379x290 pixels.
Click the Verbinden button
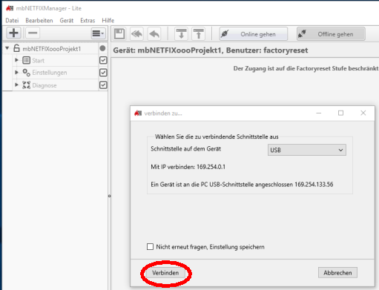point(165,273)
